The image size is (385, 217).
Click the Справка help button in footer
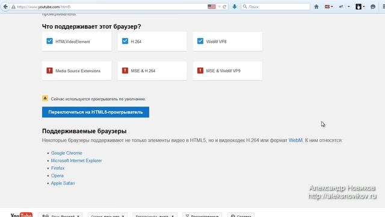(x=241, y=215)
